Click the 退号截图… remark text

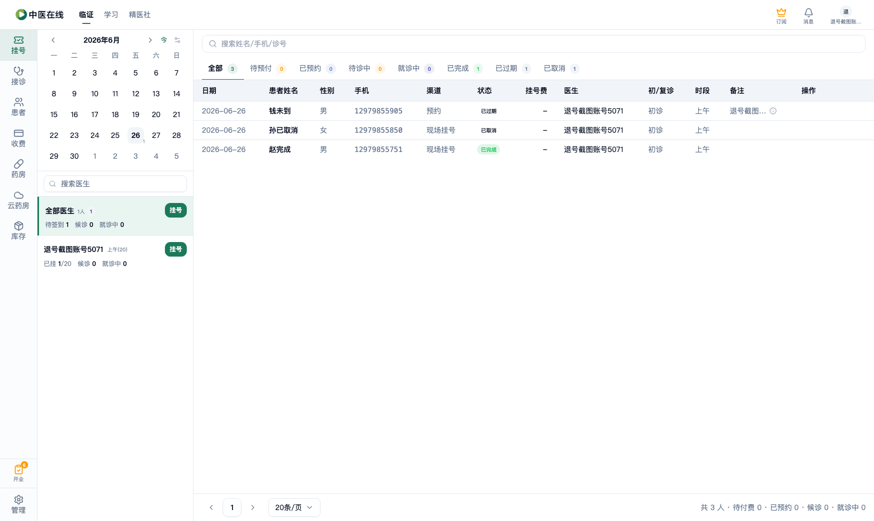tap(748, 111)
